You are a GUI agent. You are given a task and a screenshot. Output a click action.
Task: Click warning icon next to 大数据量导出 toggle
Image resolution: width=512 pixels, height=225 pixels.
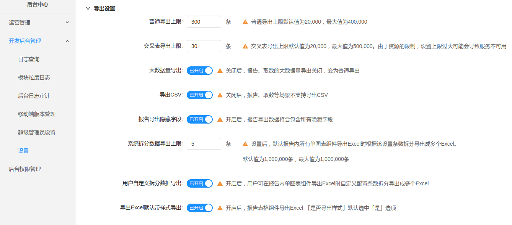[x=220, y=71]
